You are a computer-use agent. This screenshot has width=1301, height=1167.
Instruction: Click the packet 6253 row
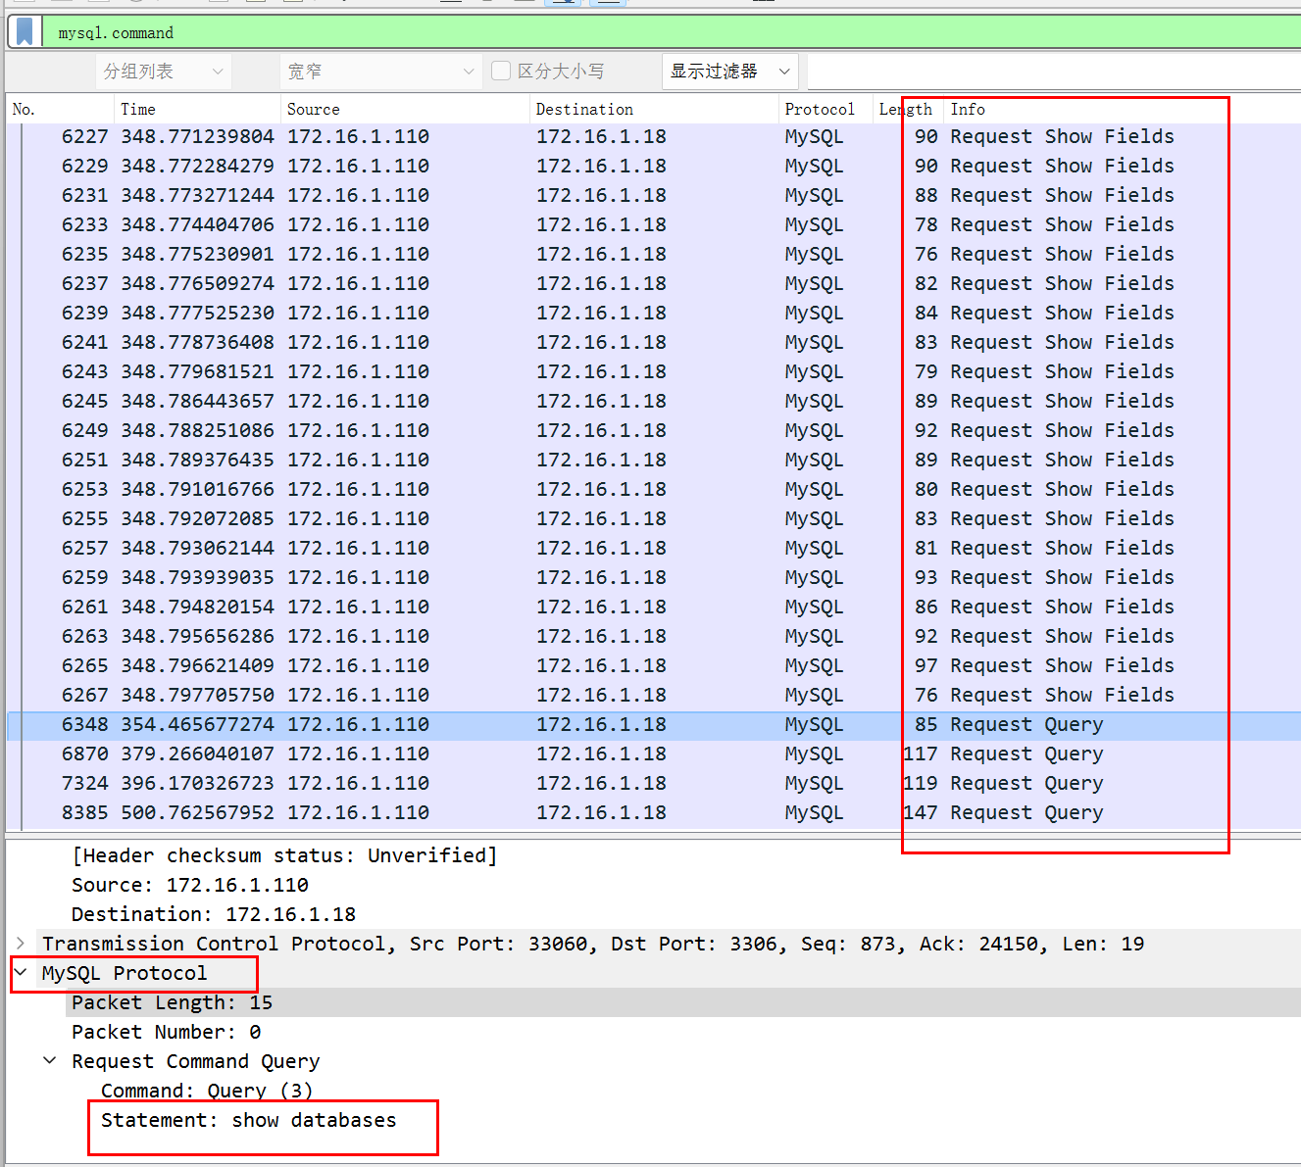coord(654,489)
